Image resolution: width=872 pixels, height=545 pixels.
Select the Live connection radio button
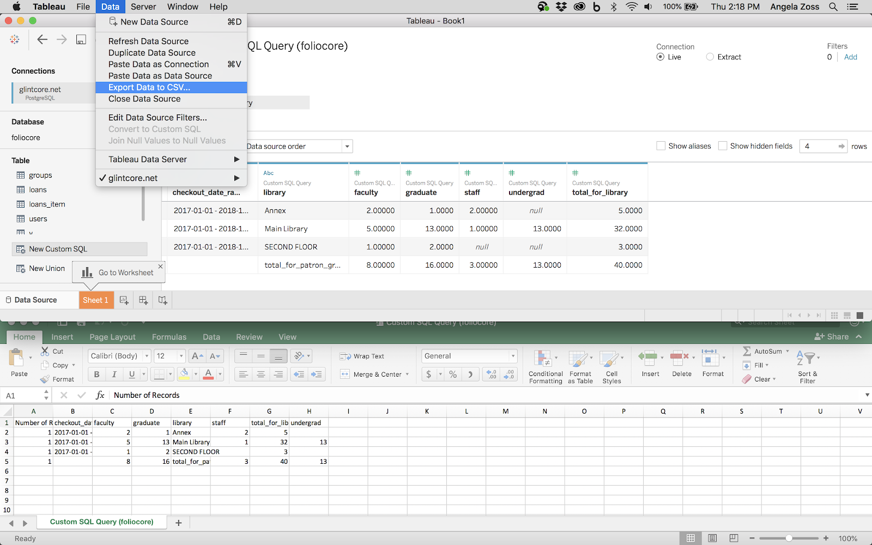(x=660, y=57)
